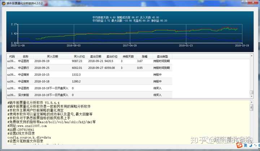The image size is (260, 151).
Task: Click line #设置K线文件目录
Action: (x=21, y=134)
